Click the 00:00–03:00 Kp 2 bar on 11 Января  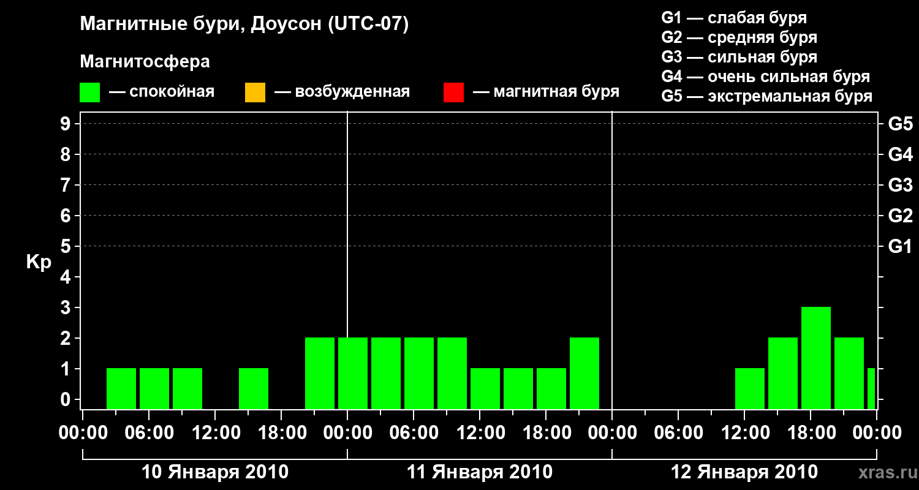pyautogui.click(x=353, y=373)
